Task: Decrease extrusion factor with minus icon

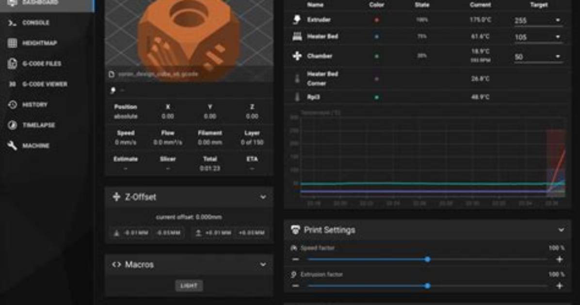Action: coord(295,286)
